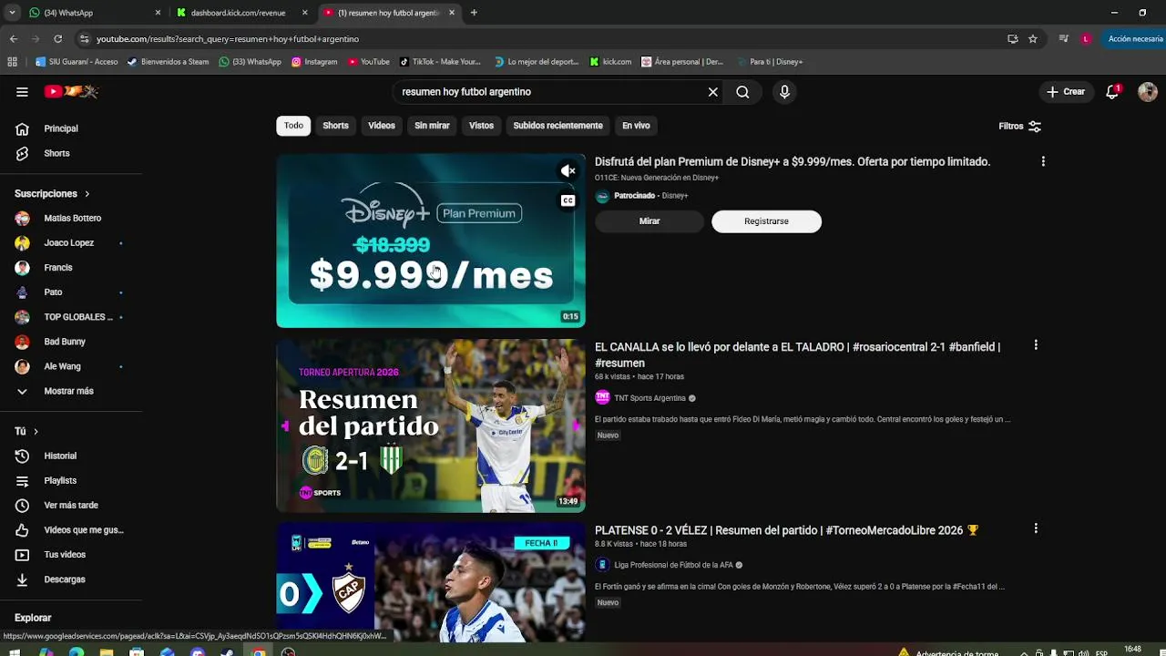Open Ver más tarde in the sidebar
The height and width of the screenshot is (656, 1166).
[71, 505]
